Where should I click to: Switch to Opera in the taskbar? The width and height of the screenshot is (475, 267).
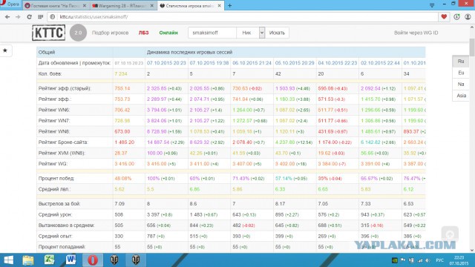click(93, 260)
